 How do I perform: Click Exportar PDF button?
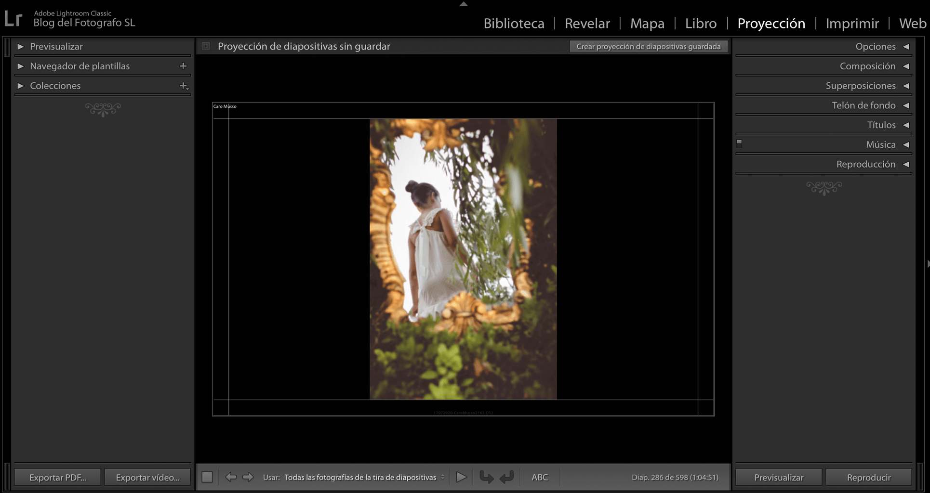point(58,477)
